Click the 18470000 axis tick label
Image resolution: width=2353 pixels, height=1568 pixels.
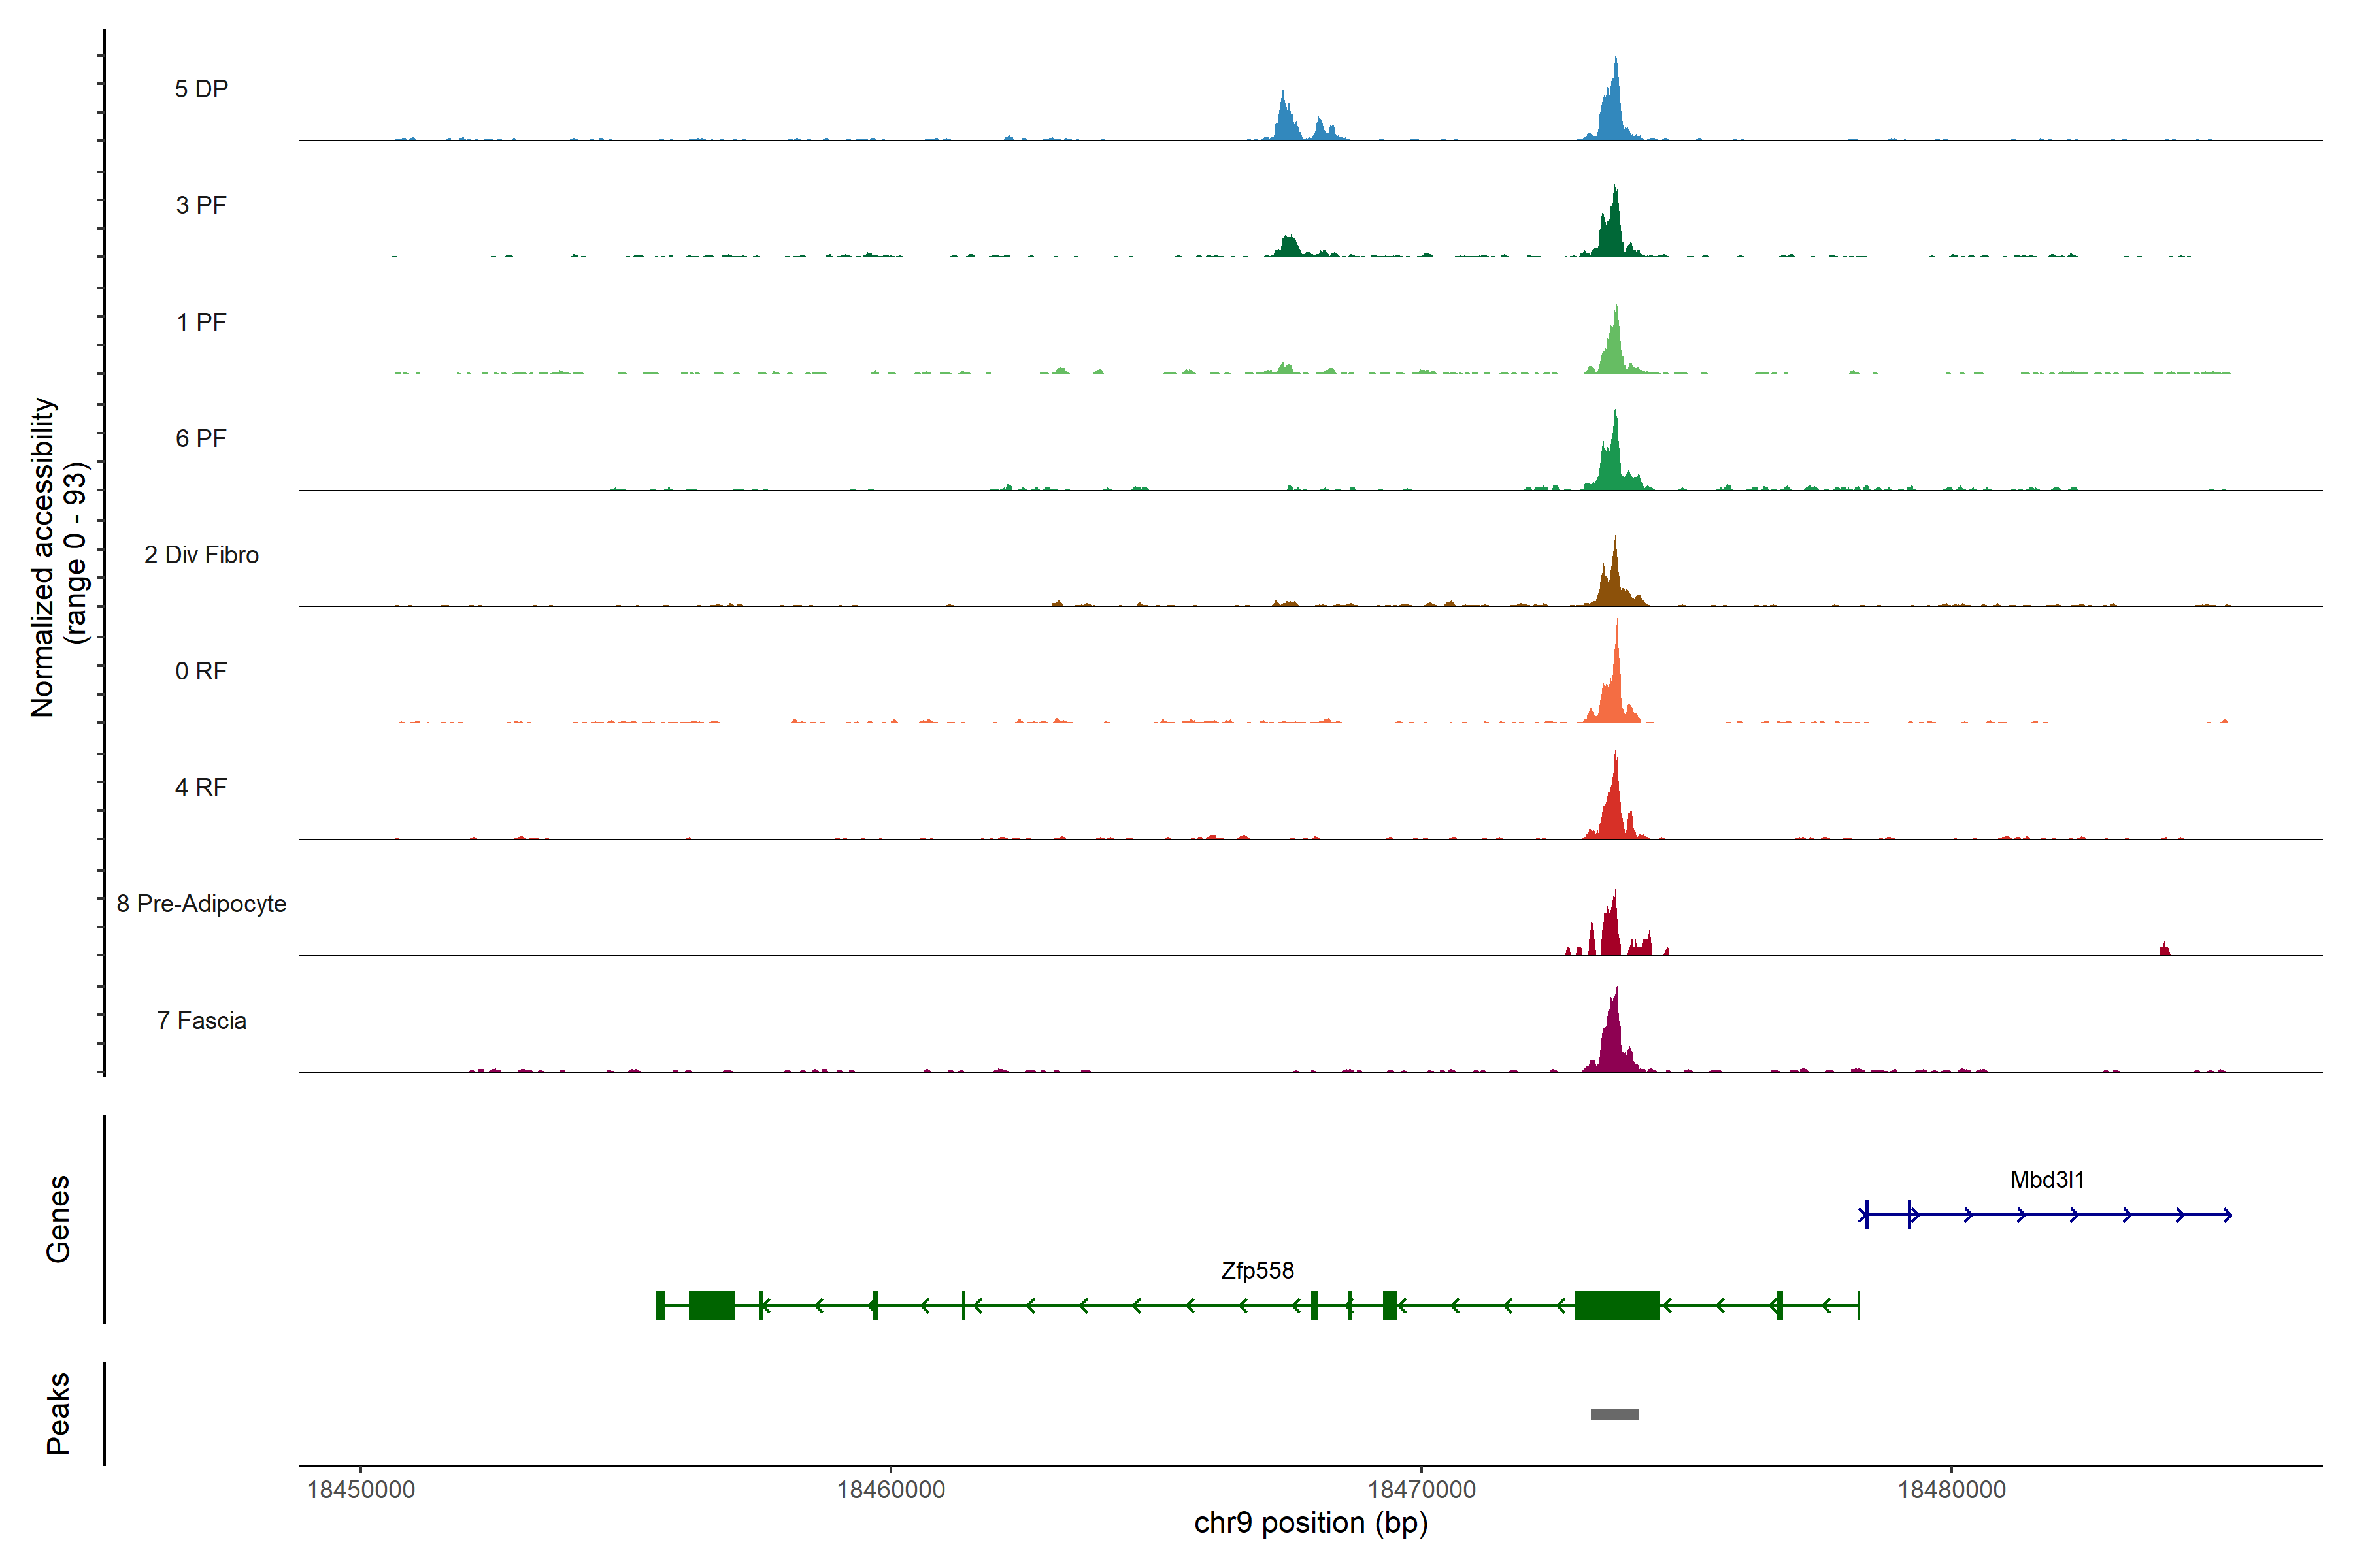point(1422,1490)
